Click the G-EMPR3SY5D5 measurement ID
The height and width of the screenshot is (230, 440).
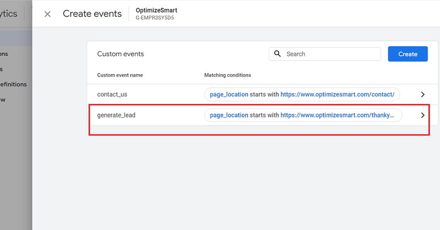click(x=155, y=18)
